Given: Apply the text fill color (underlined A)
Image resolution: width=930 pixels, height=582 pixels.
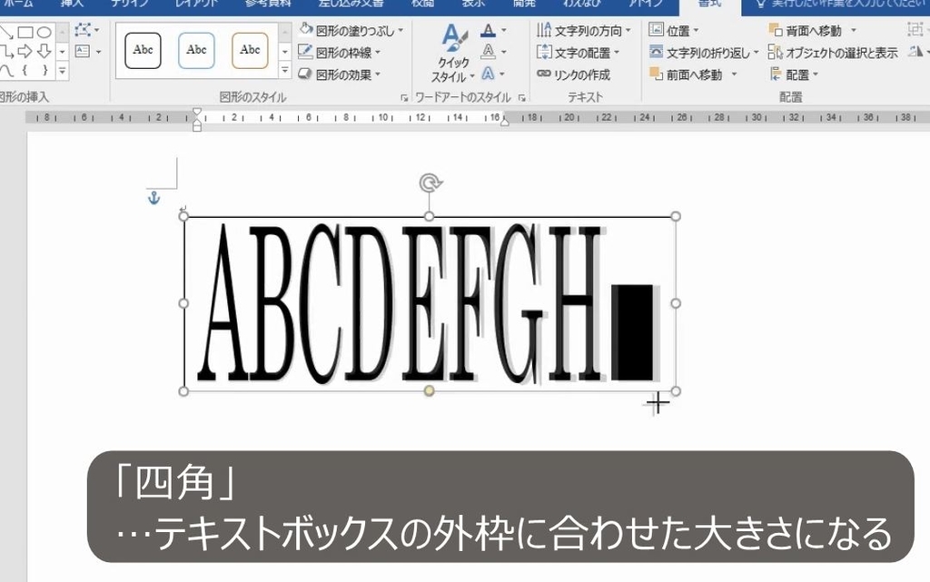Looking at the screenshot, I should pos(488,30).
